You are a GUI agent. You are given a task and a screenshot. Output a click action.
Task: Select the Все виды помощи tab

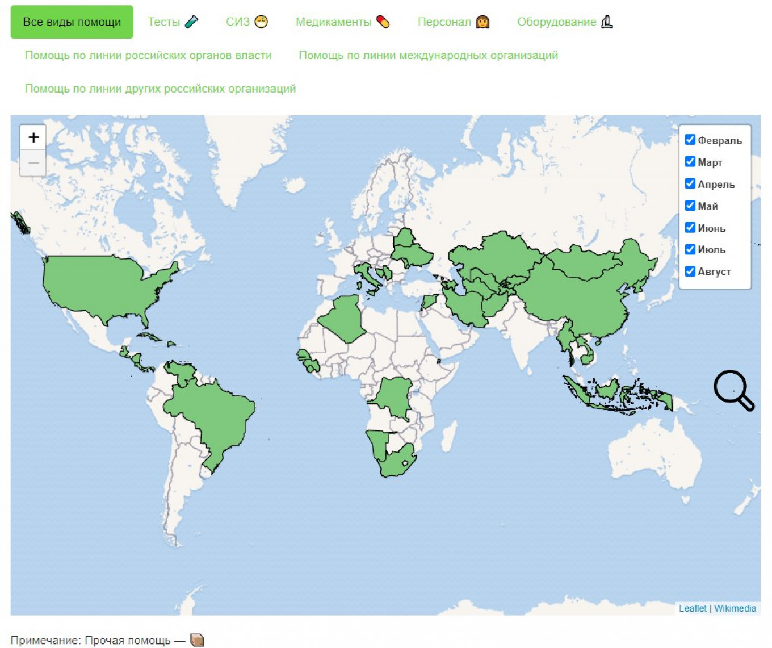72,22
